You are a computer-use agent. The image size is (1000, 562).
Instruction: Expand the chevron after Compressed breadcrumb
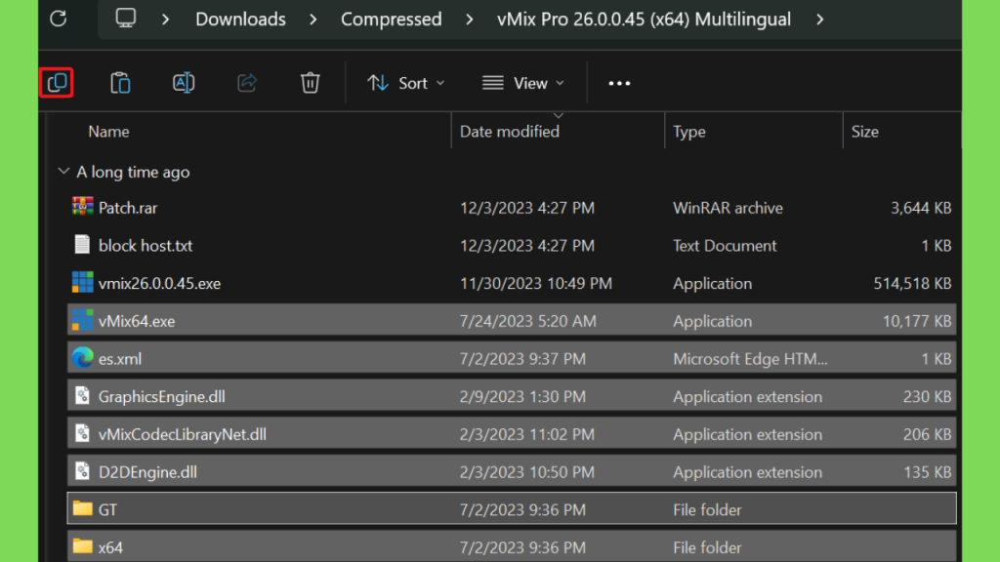tap(470, 20)
